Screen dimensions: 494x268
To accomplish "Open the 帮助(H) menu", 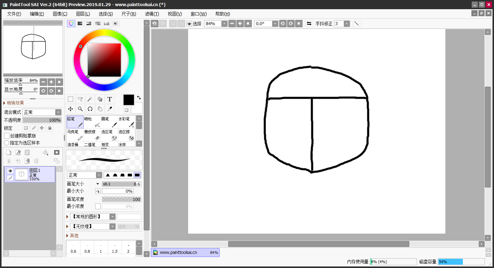I will coord(223,14).
